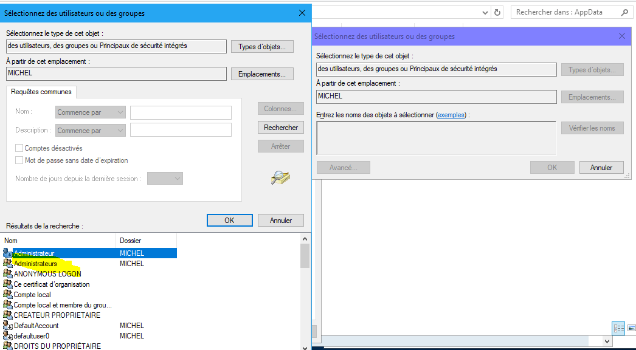Switch Explorer to large icons view

pyautogui.click(x=631, y=328)
